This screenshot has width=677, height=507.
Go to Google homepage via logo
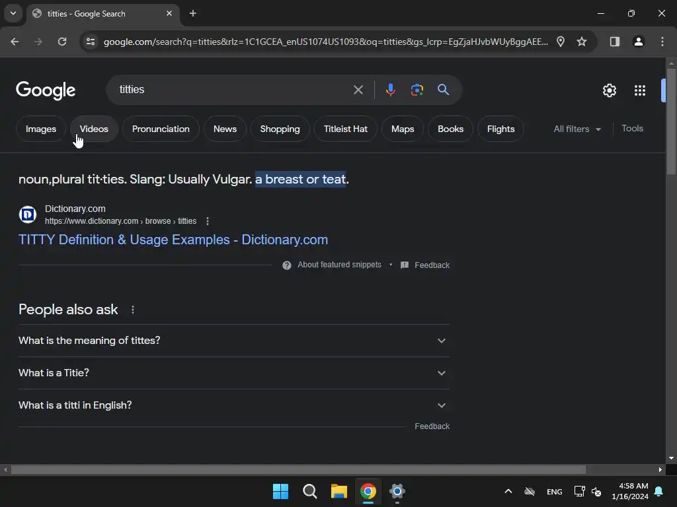pos(46,90)
